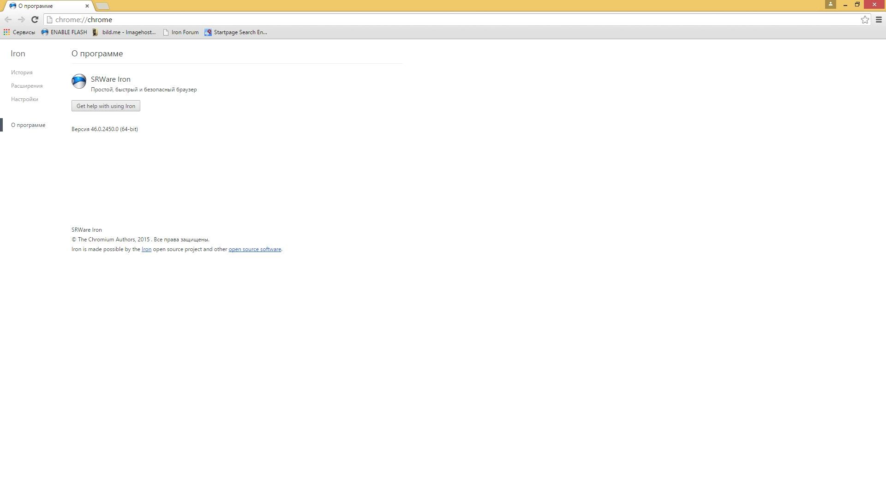The height and width of the screenshot is (480, 886).
Task: Open the ENABLE FLASH bookmark
Action: (64, 32)
